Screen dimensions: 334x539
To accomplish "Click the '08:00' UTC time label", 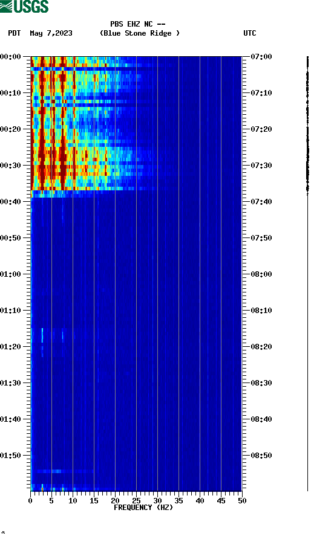I will 261,274.
